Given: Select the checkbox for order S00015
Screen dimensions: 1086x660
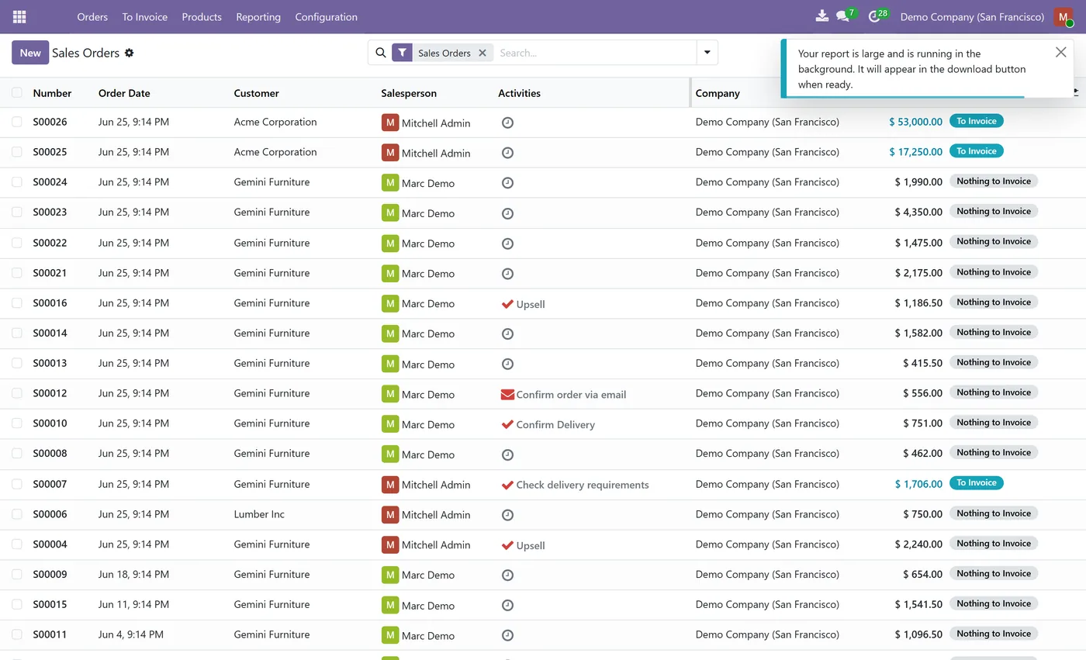Looking at the screenshot, I should (x=17, y=604).
